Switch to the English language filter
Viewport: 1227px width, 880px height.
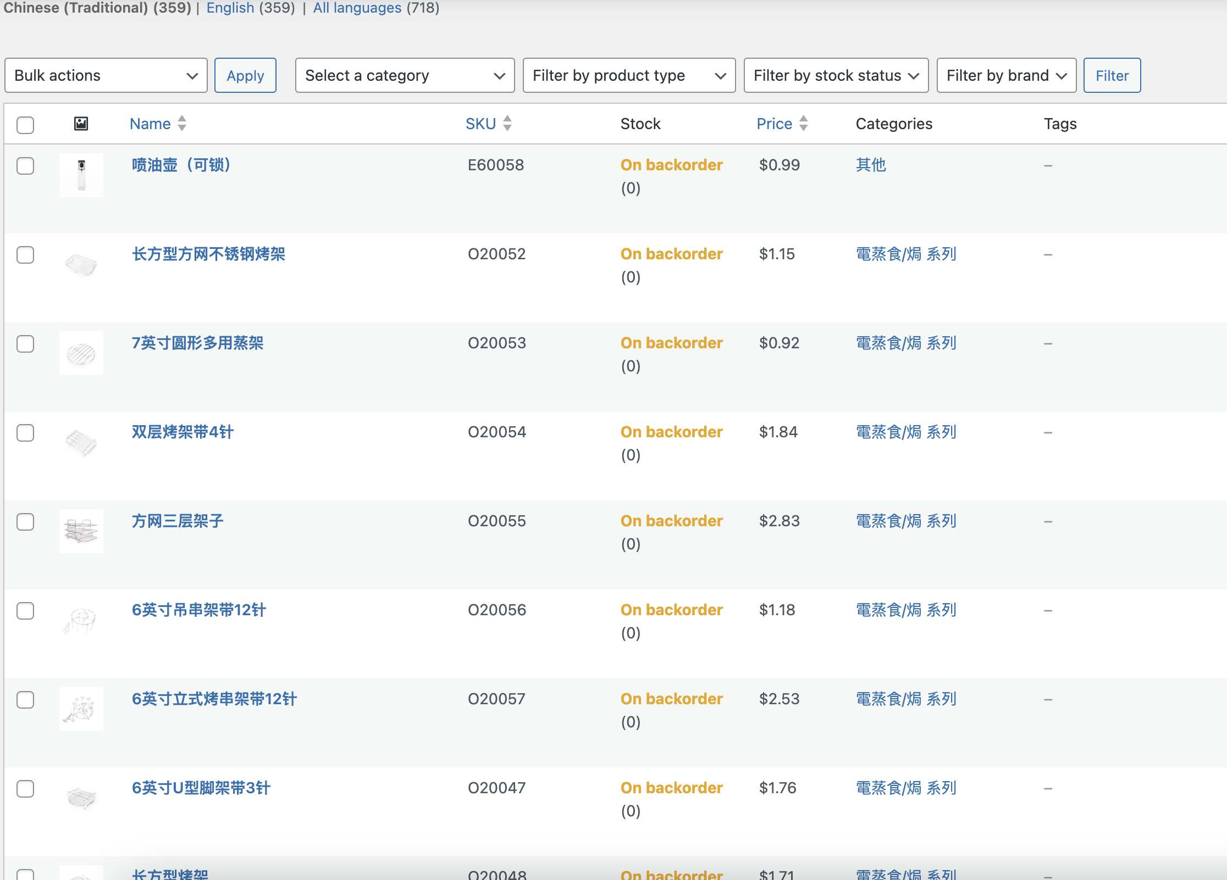point(230,8)
